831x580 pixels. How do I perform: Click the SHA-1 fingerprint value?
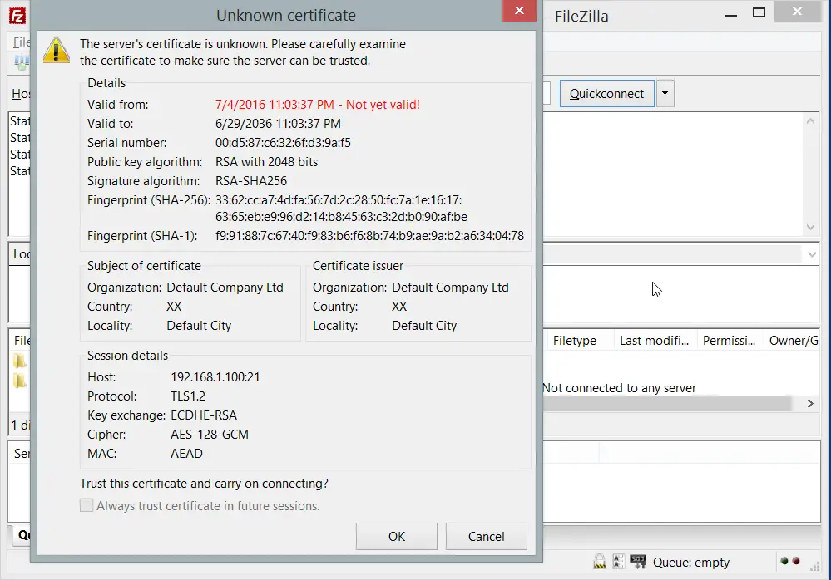tap(369, 235)
